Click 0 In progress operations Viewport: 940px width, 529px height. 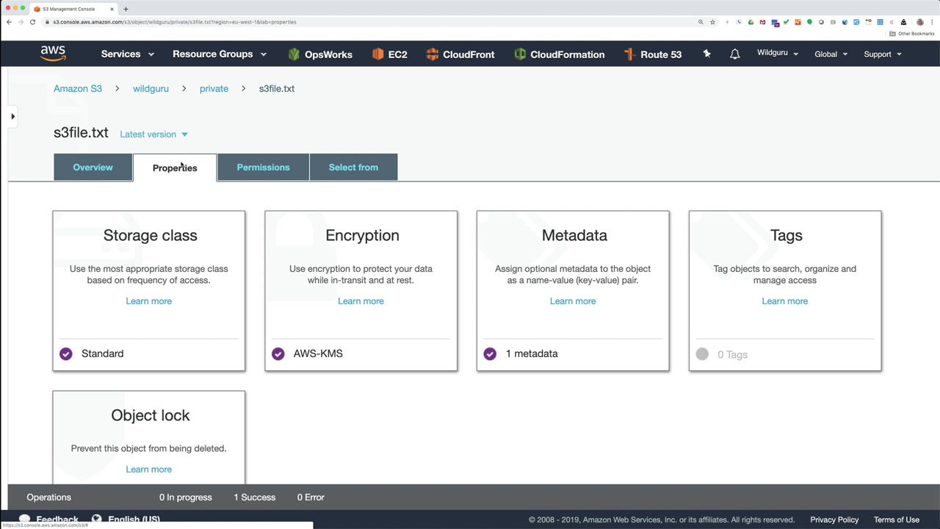186,497
